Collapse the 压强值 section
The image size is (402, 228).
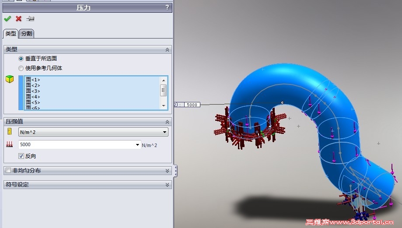(x=167, y=122)
